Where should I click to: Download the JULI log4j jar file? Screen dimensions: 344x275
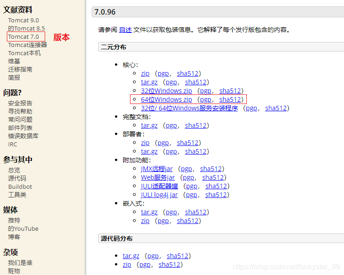pos(159,195)
